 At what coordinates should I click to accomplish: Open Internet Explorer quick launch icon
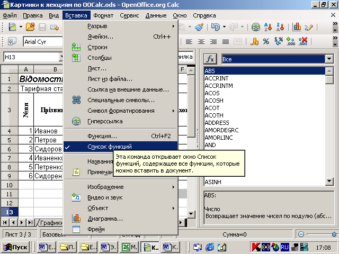click(210, 247)
